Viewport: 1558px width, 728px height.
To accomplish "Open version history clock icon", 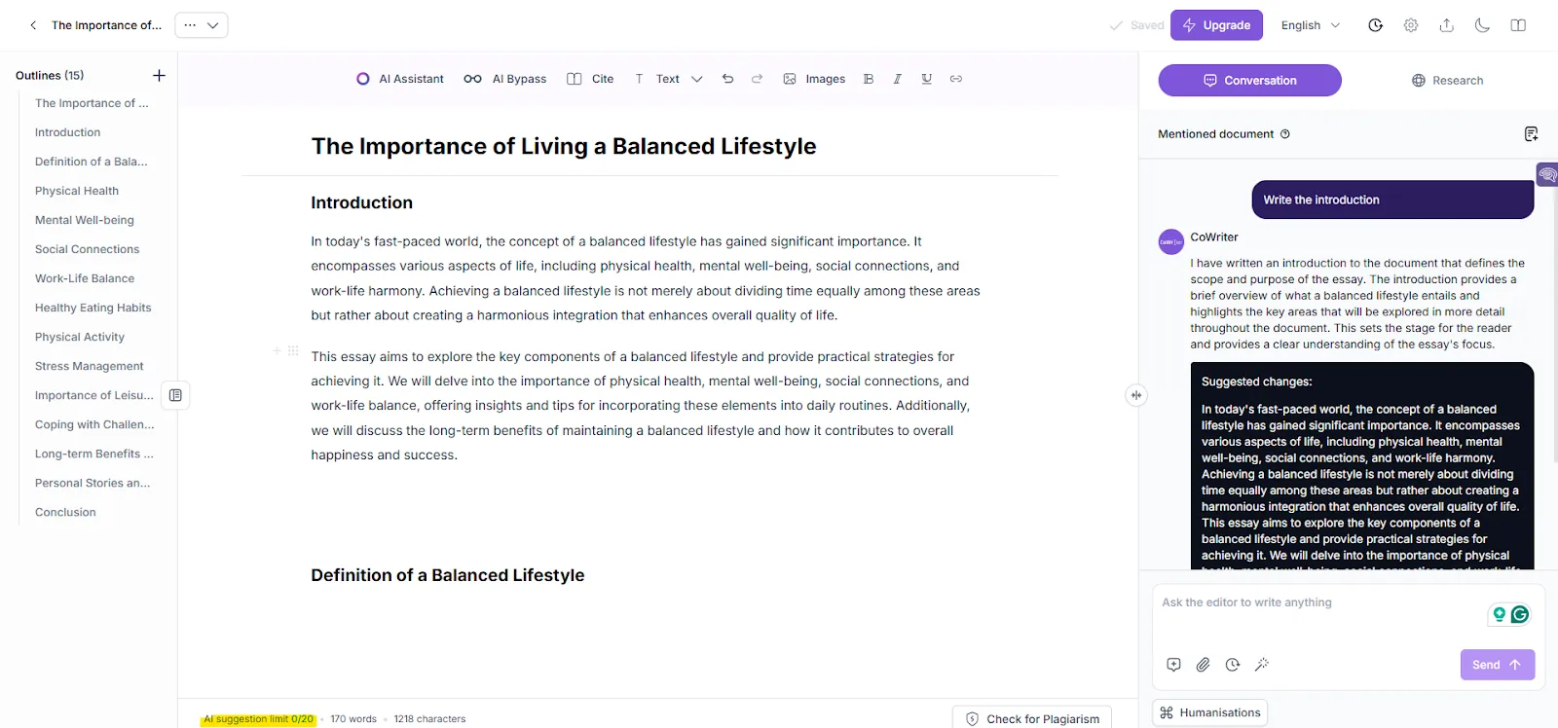I will [1375, 25].
